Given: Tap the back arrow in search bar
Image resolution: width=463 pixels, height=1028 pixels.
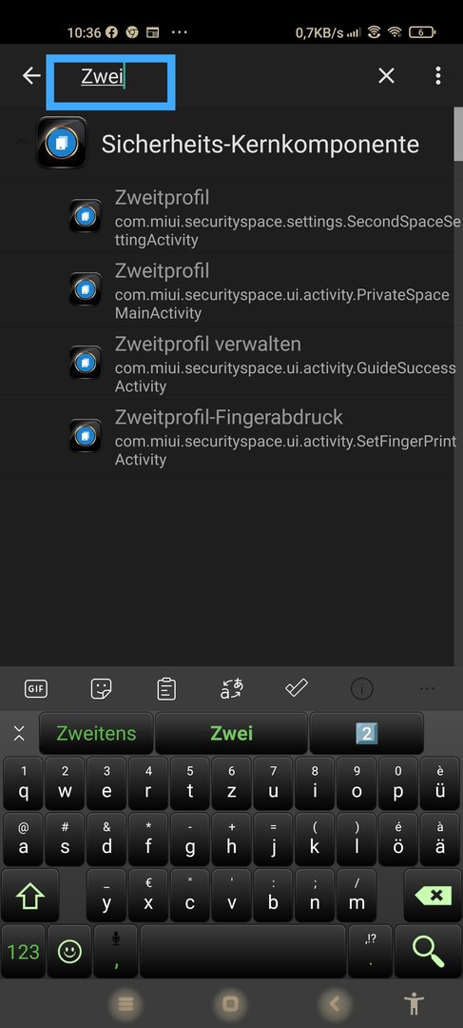Looking at the screenshot, I should click(31, 76).
